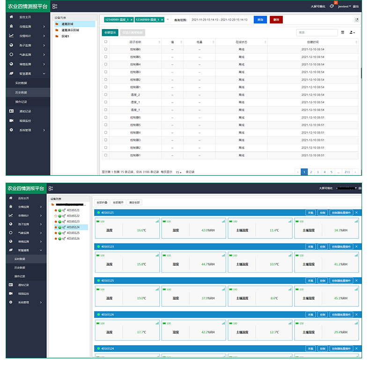Open the jnrstest user dropdown in top header

point(344,7)
